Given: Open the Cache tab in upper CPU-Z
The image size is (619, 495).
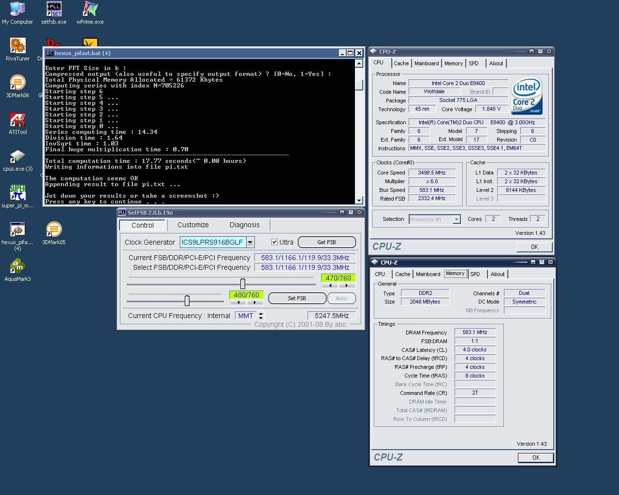Looking at the screenshot, I should (401, 63).
